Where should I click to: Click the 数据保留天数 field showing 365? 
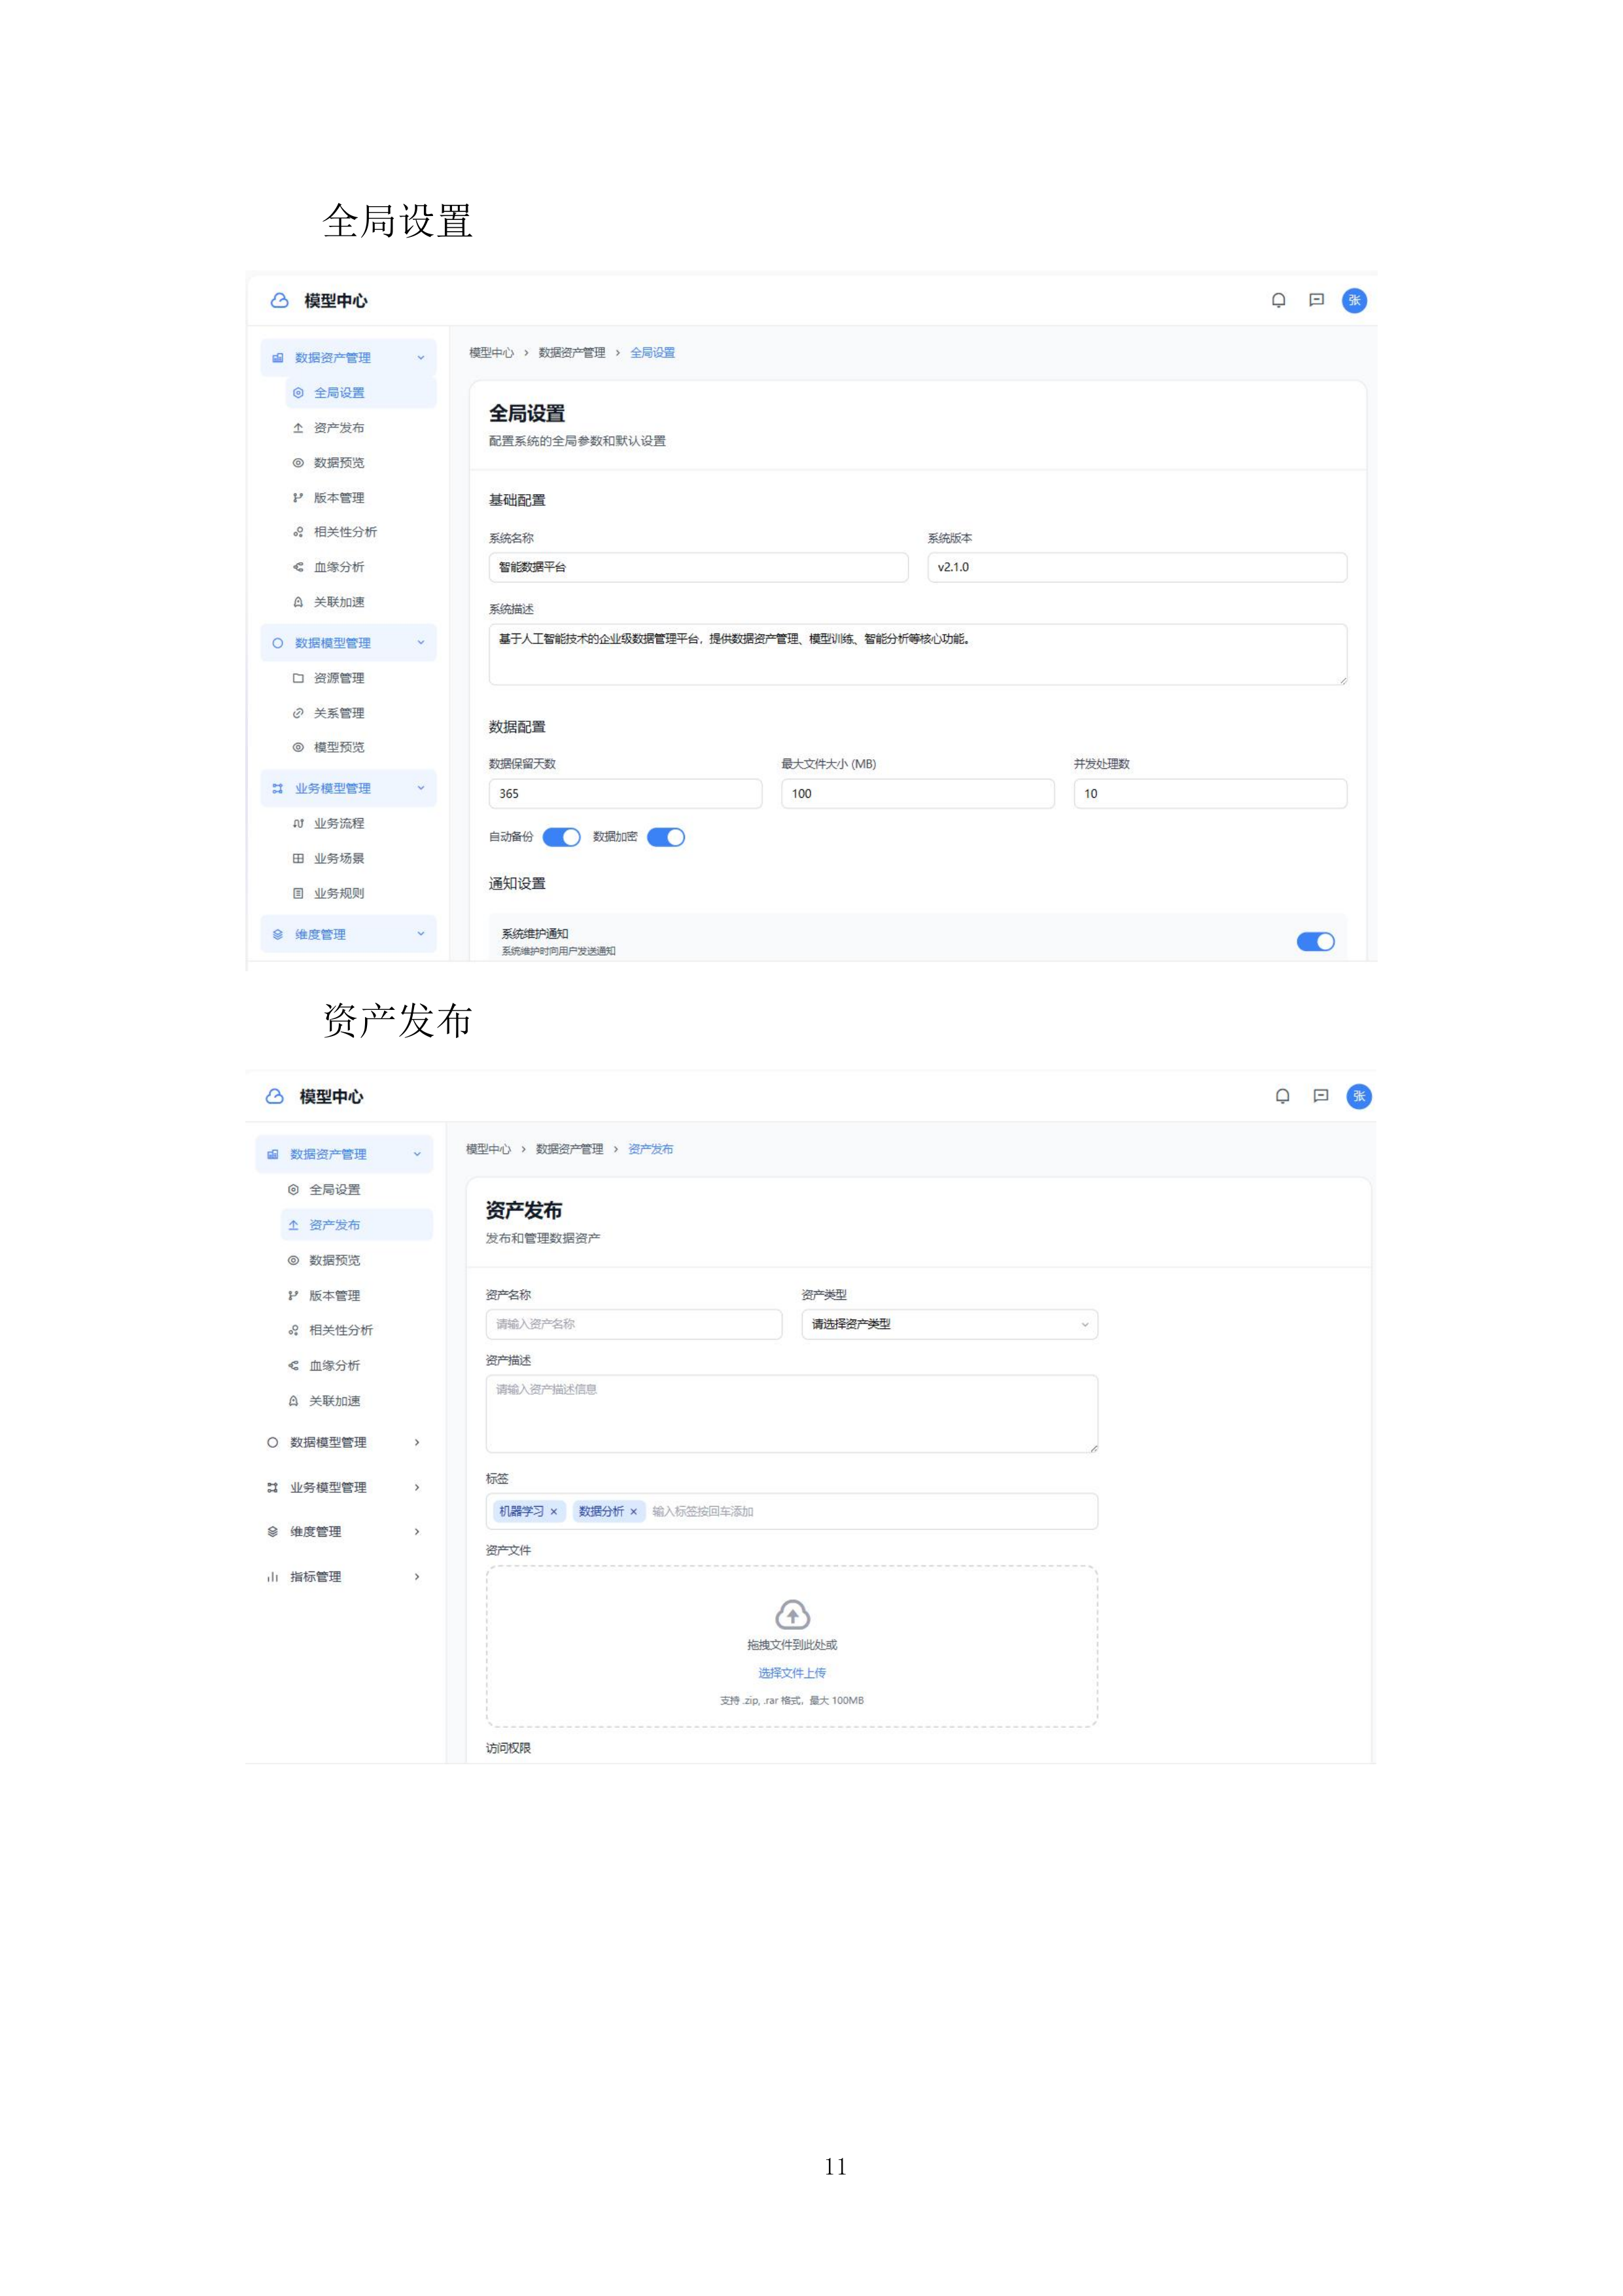pyautogui.click(x=625, y=793)
